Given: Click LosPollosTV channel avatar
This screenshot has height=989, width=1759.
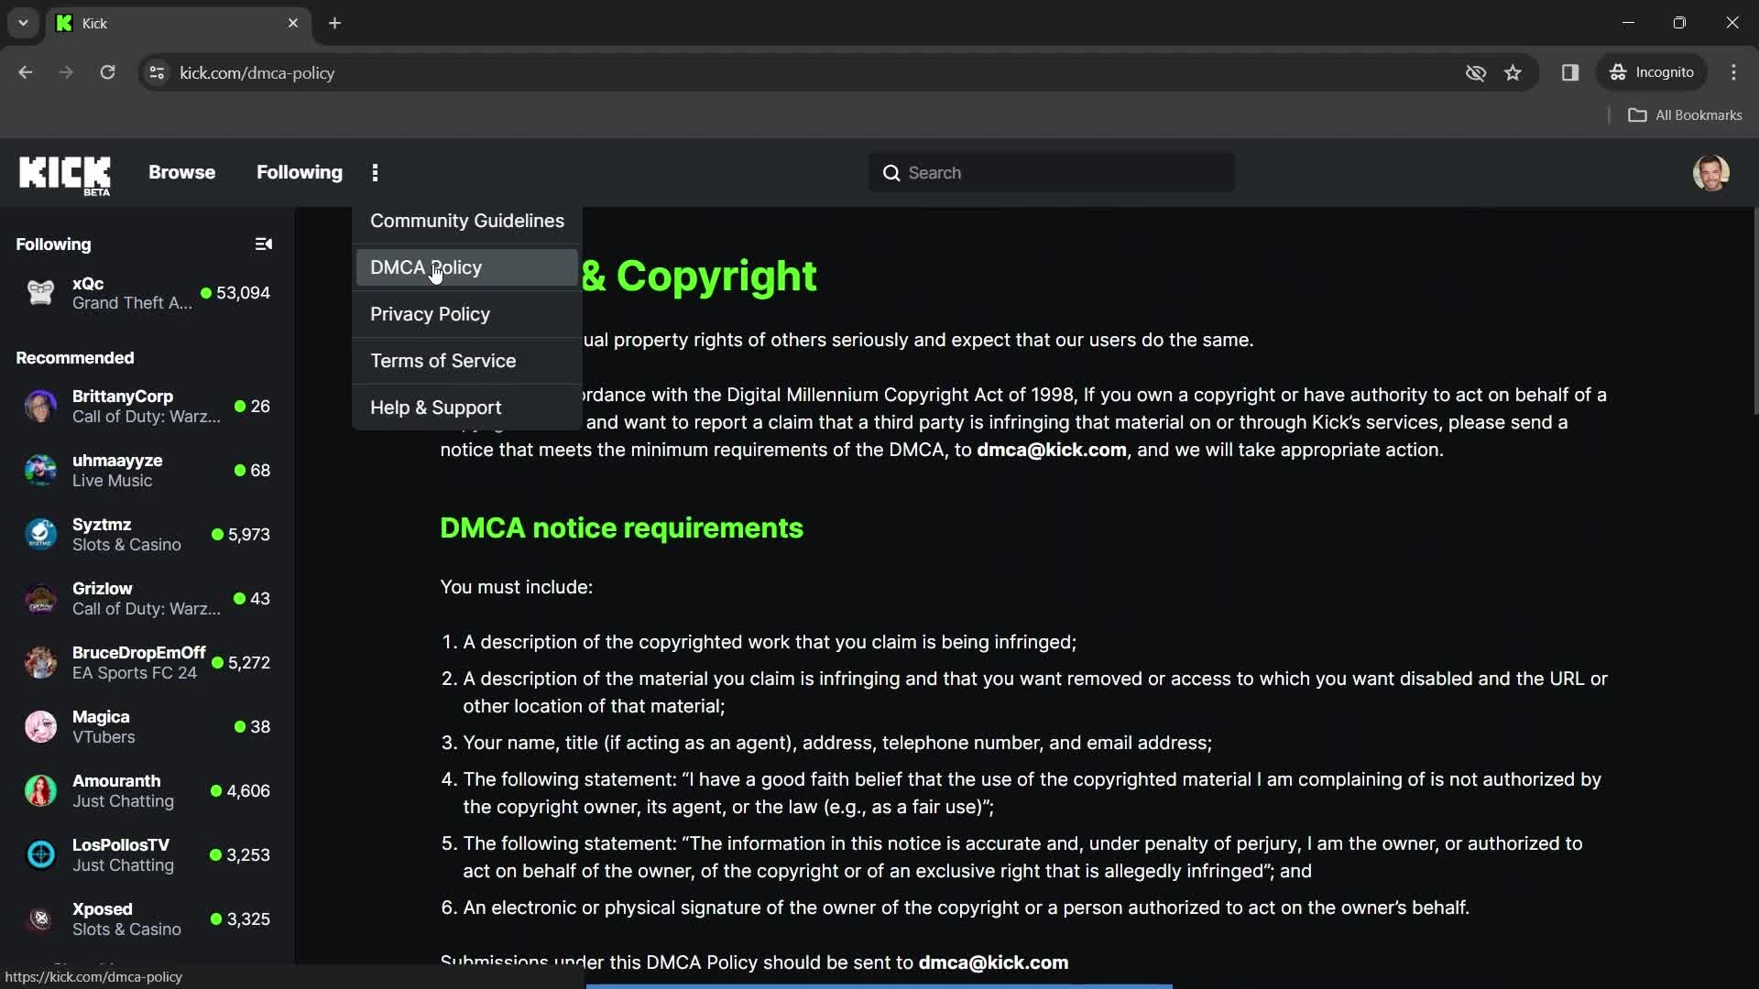Looking at the screenshot, I should click(40, 855).
